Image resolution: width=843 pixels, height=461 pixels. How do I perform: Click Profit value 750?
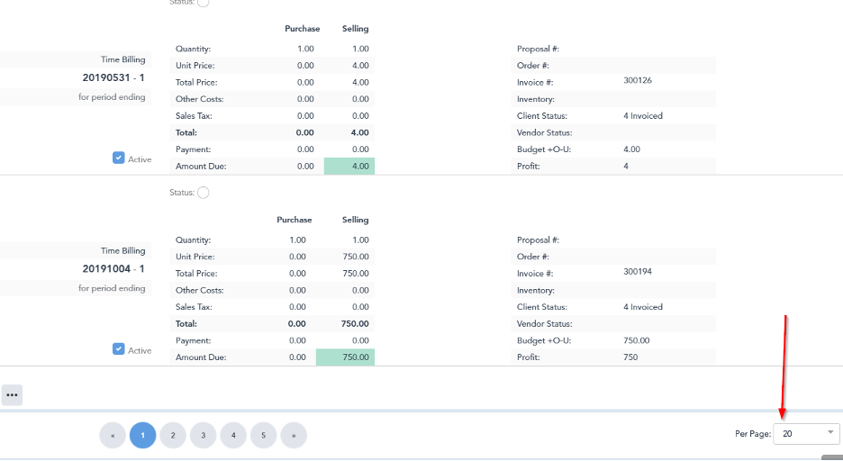point(630,357)
